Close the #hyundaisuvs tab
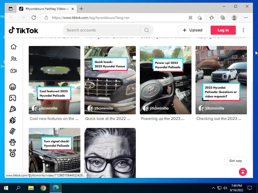Image resolution: width=258 pixels, height=193 pixels. tap(73, 9)
